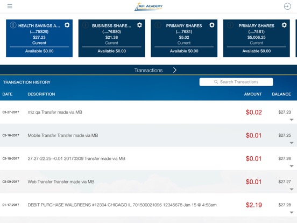Expand the Web Transfer transaction arrow

click(x=292, y=189)
